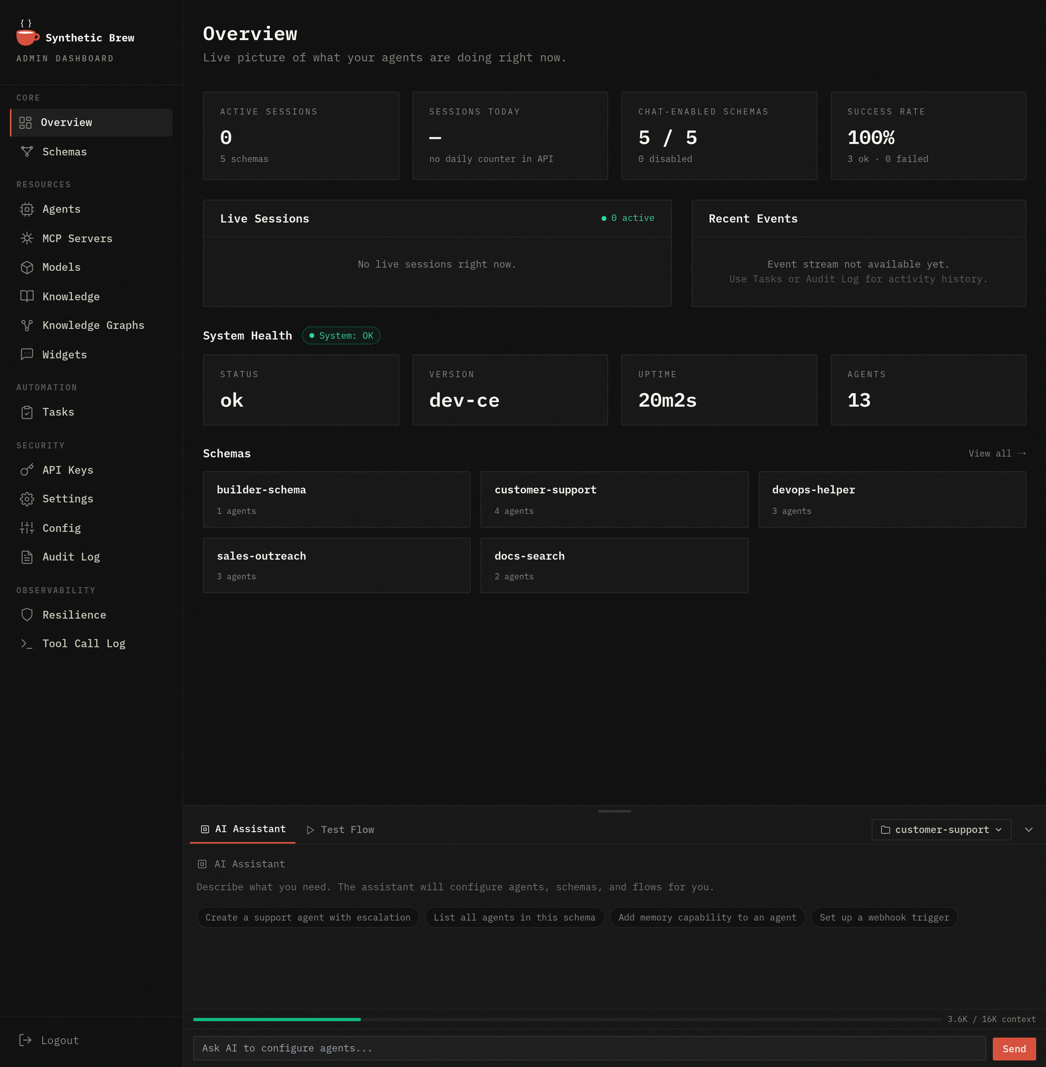Click the API Keys key icon
Viewport: 1046px width, 1067px height.
point(27,470)
